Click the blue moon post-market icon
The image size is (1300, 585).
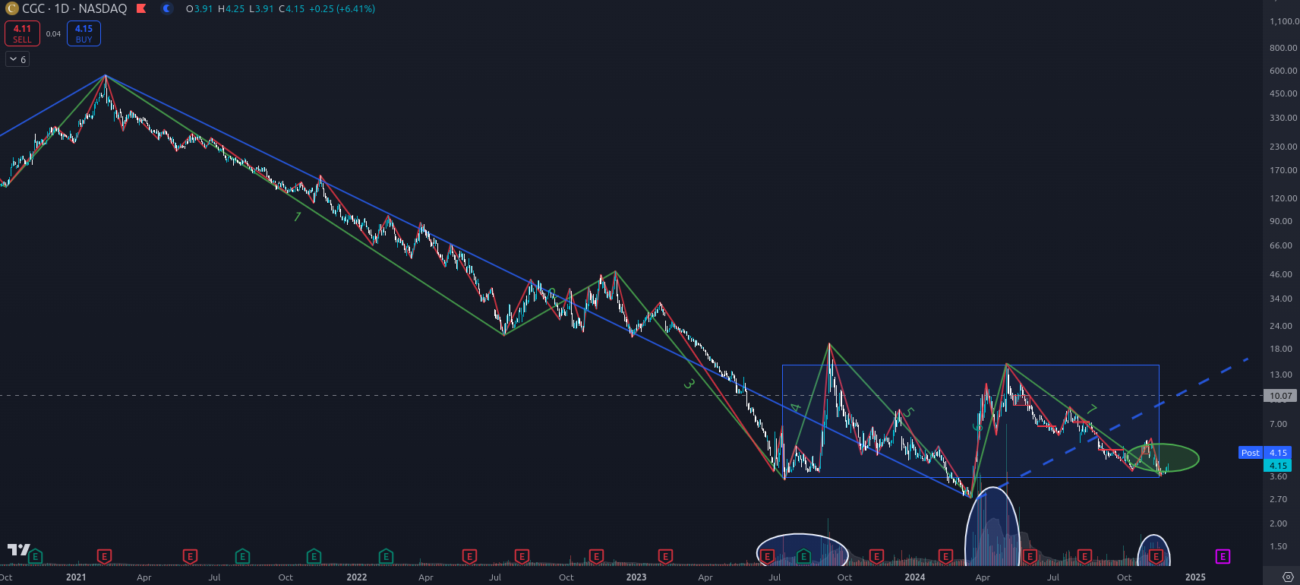167,9
